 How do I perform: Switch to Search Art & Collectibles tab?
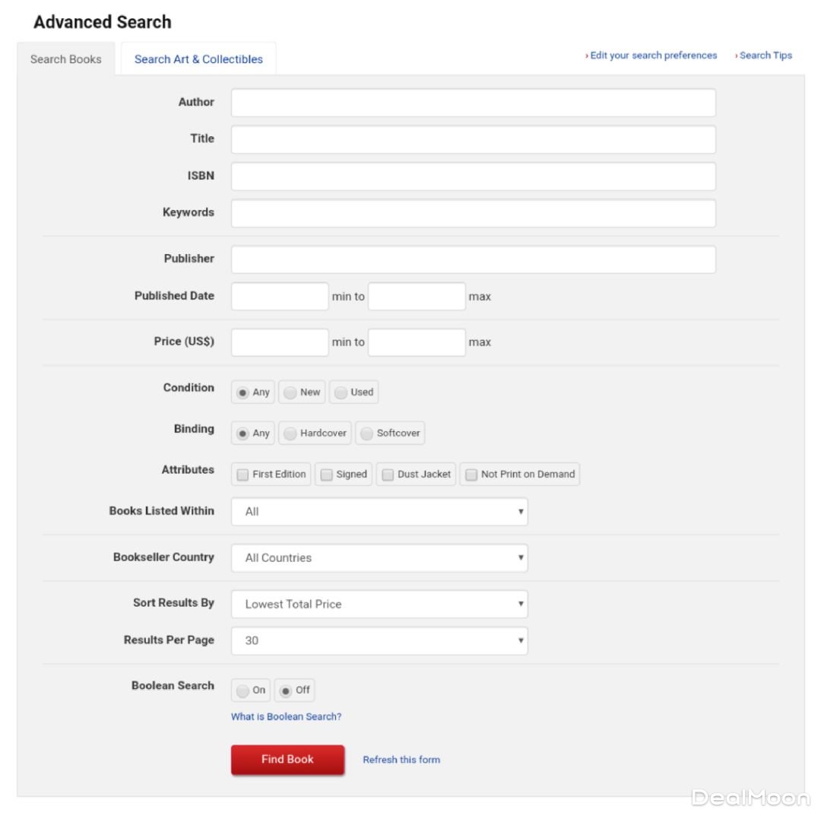(x=198, y=59)
